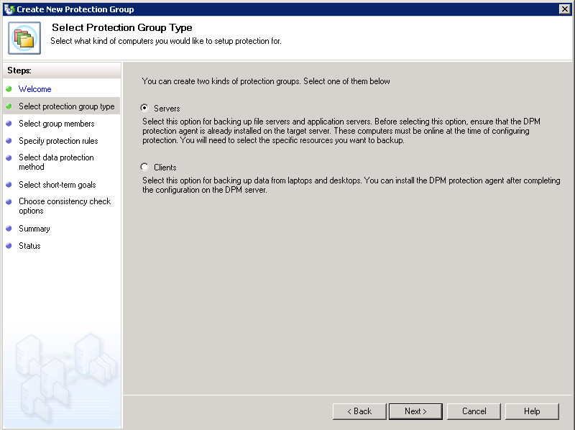Go back with the Back button
Image resolution: width=575 pixels, height=430 pixels.
359,411
